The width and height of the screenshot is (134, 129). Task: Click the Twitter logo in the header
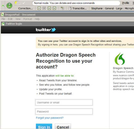46,30
